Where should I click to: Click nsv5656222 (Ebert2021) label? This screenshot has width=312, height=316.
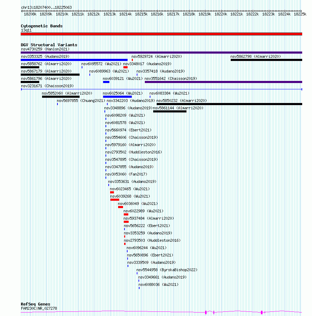click(147, 226)
